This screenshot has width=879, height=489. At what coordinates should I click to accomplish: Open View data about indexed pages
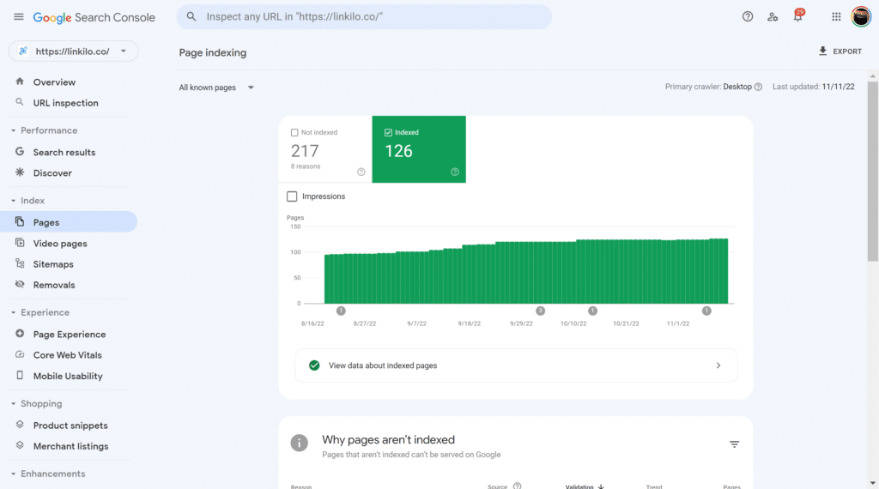pyautogui.click(x=516, y=365)
